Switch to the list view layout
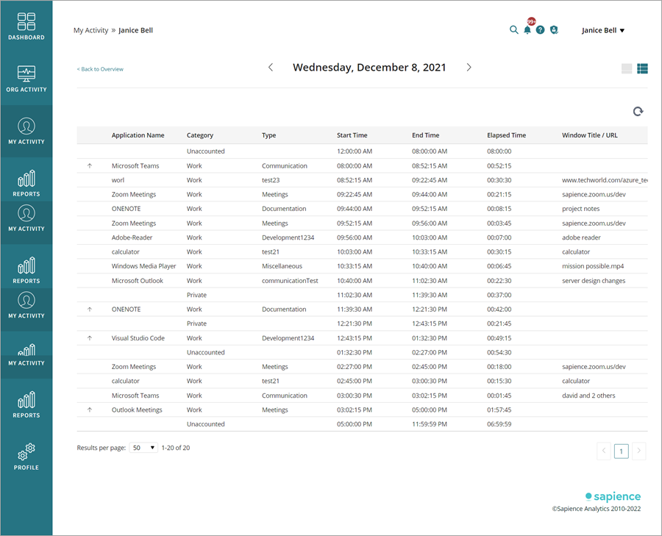Image resolution: width=662 pixels, height=536 pixels. [642, 68]
